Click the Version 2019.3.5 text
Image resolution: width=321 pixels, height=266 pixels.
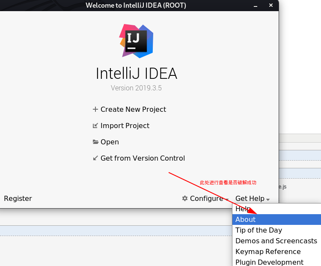[136, 88]
